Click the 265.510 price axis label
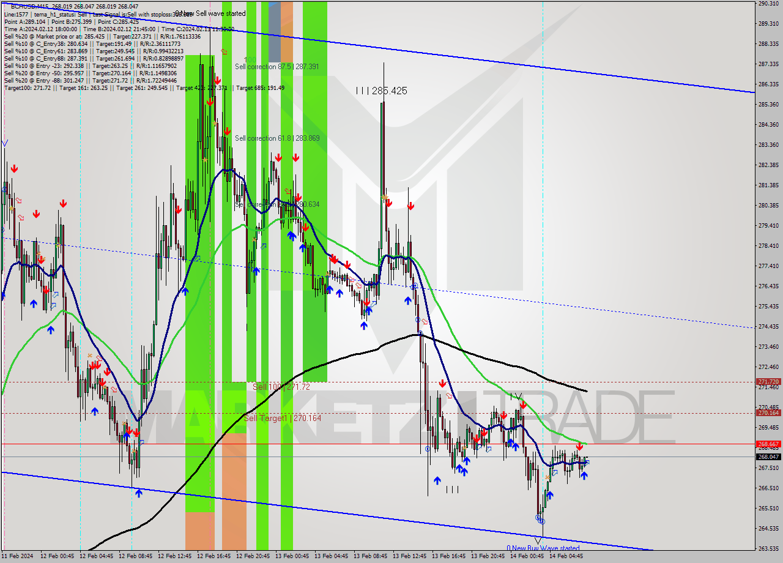 coord(768,508)
